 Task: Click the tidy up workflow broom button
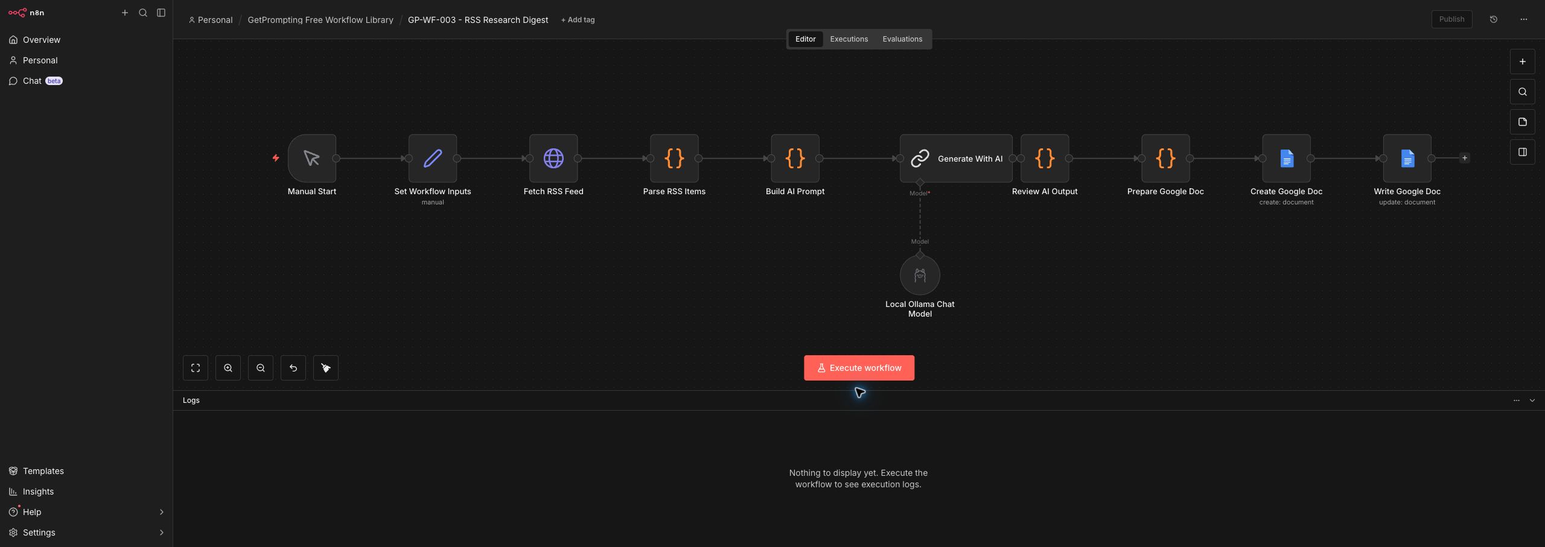326,368
